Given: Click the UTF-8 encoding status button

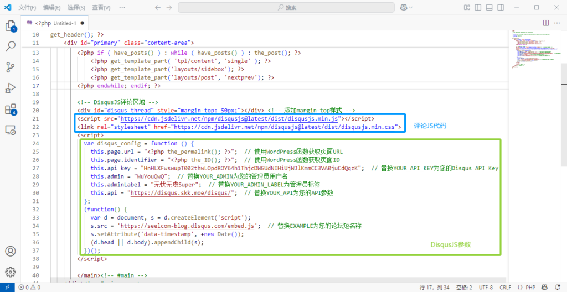Looking at the screenshot, I should tap(486, 288).
